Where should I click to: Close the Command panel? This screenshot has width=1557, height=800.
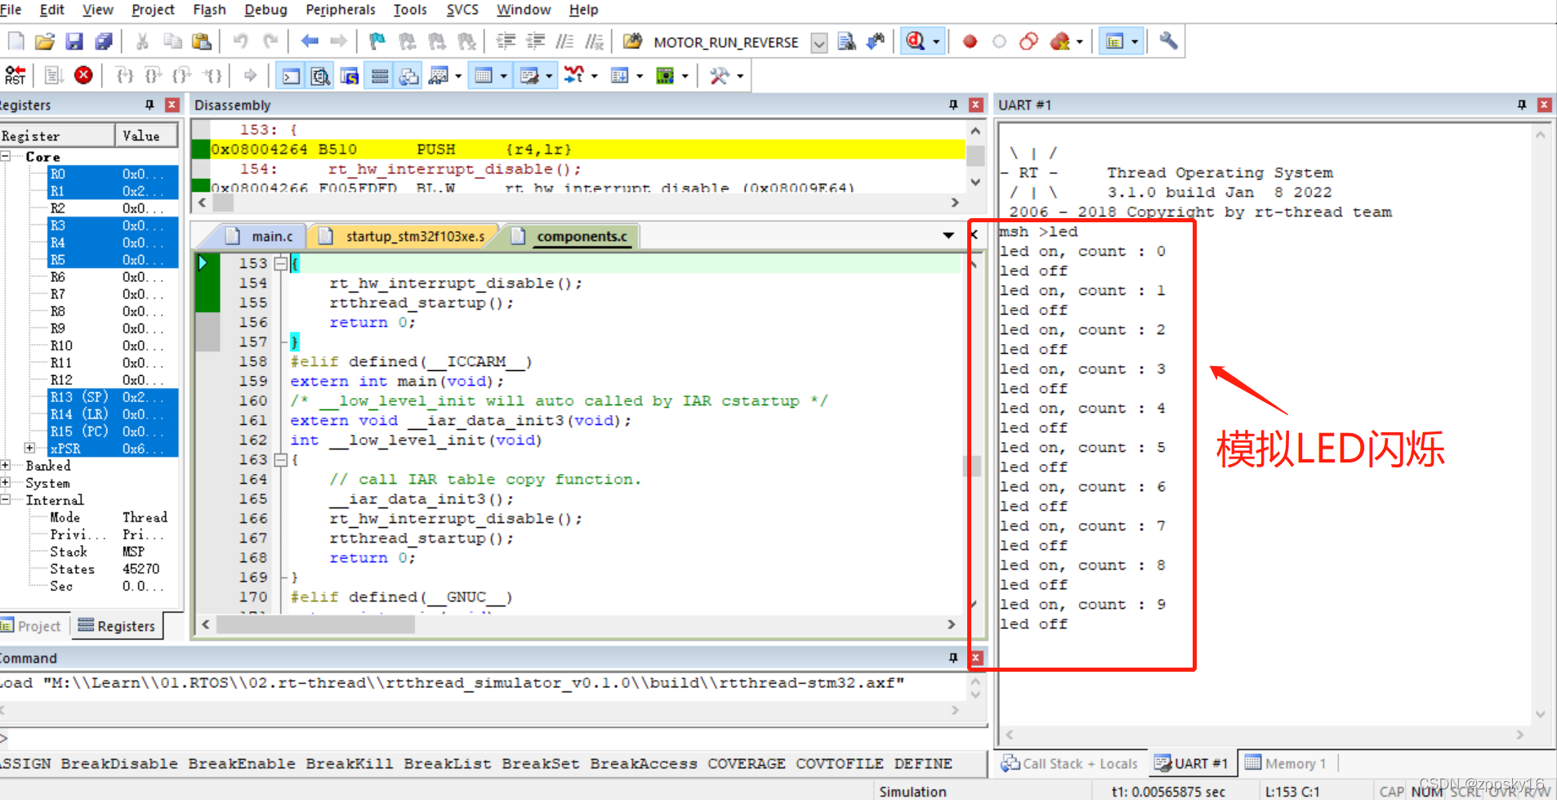(x=975, y=658)
